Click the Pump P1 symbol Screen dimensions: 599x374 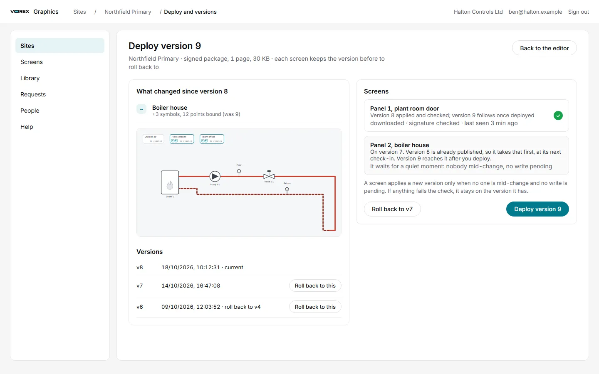coord(215,177)
